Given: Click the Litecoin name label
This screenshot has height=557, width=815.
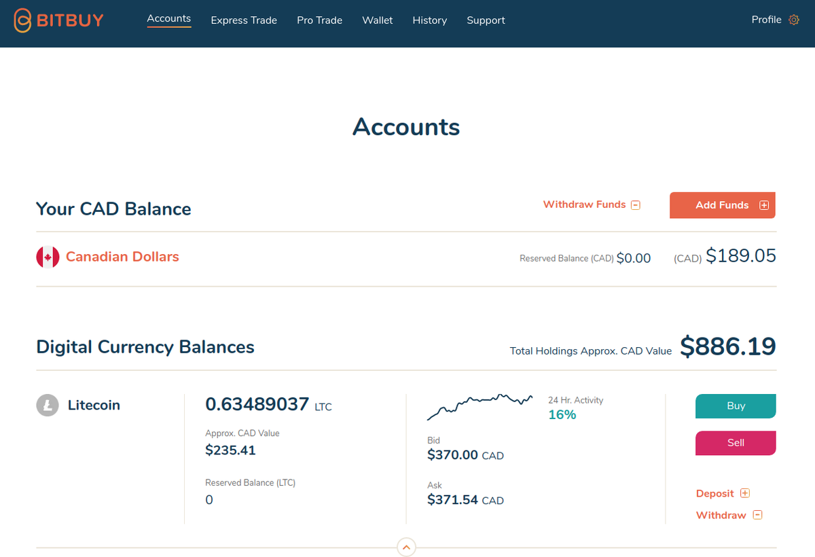Looking at the screenshot, I should (94, 406).
